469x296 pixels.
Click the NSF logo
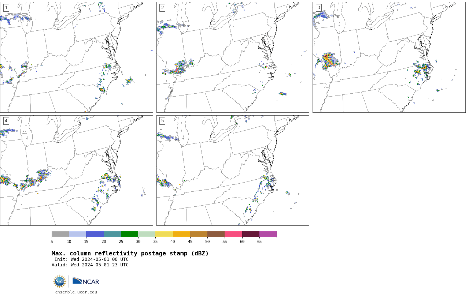click(x=60, y=281)
